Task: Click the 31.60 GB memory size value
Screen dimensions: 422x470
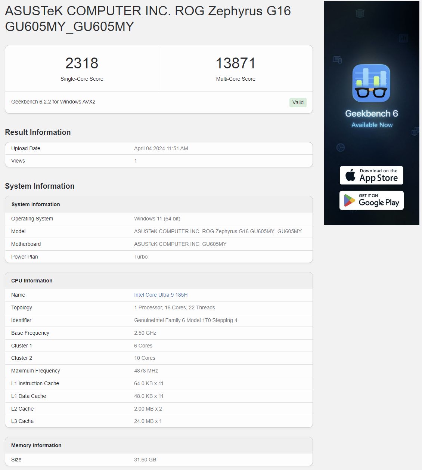Action: point(145,460)
